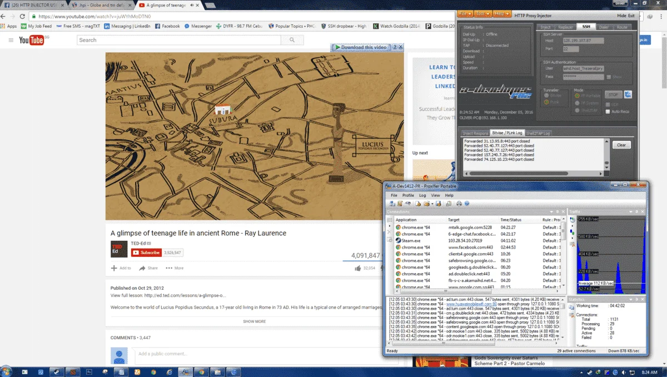Click Chrome icon on the taskbar

point(201,371)
